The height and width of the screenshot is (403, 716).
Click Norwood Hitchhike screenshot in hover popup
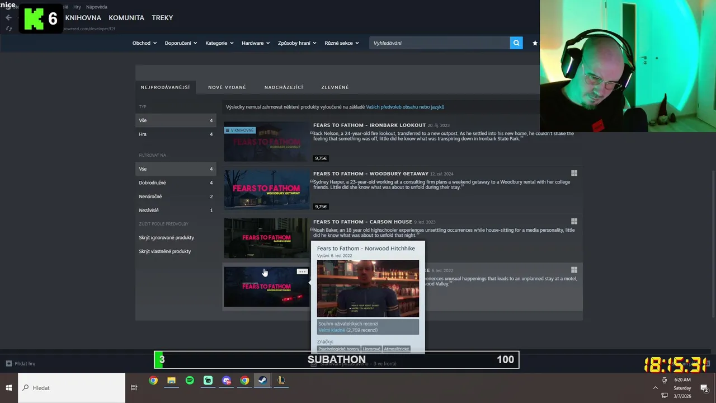click(368, 288)
